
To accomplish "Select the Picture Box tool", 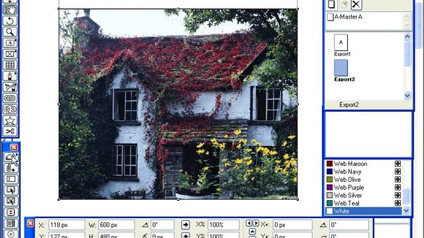I will (x=10, y=54).
